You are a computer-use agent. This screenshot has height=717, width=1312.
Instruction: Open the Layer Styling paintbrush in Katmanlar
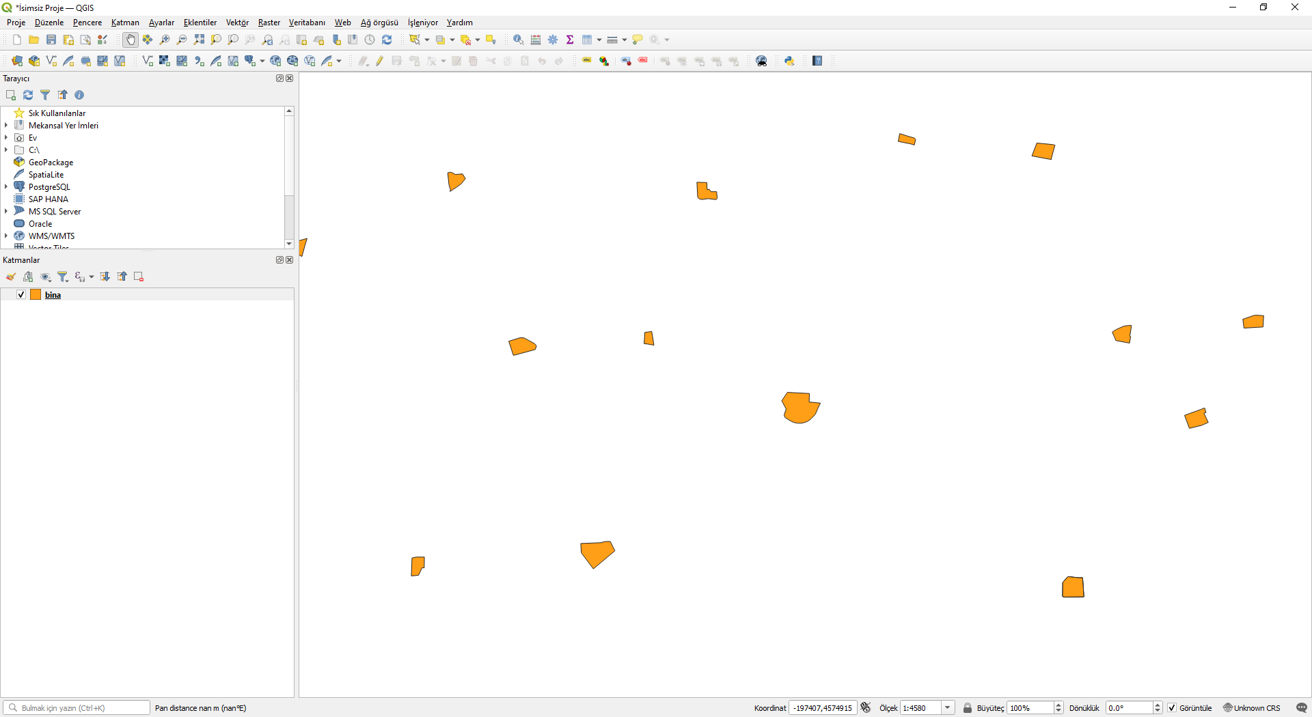click(x=11, y=277)
